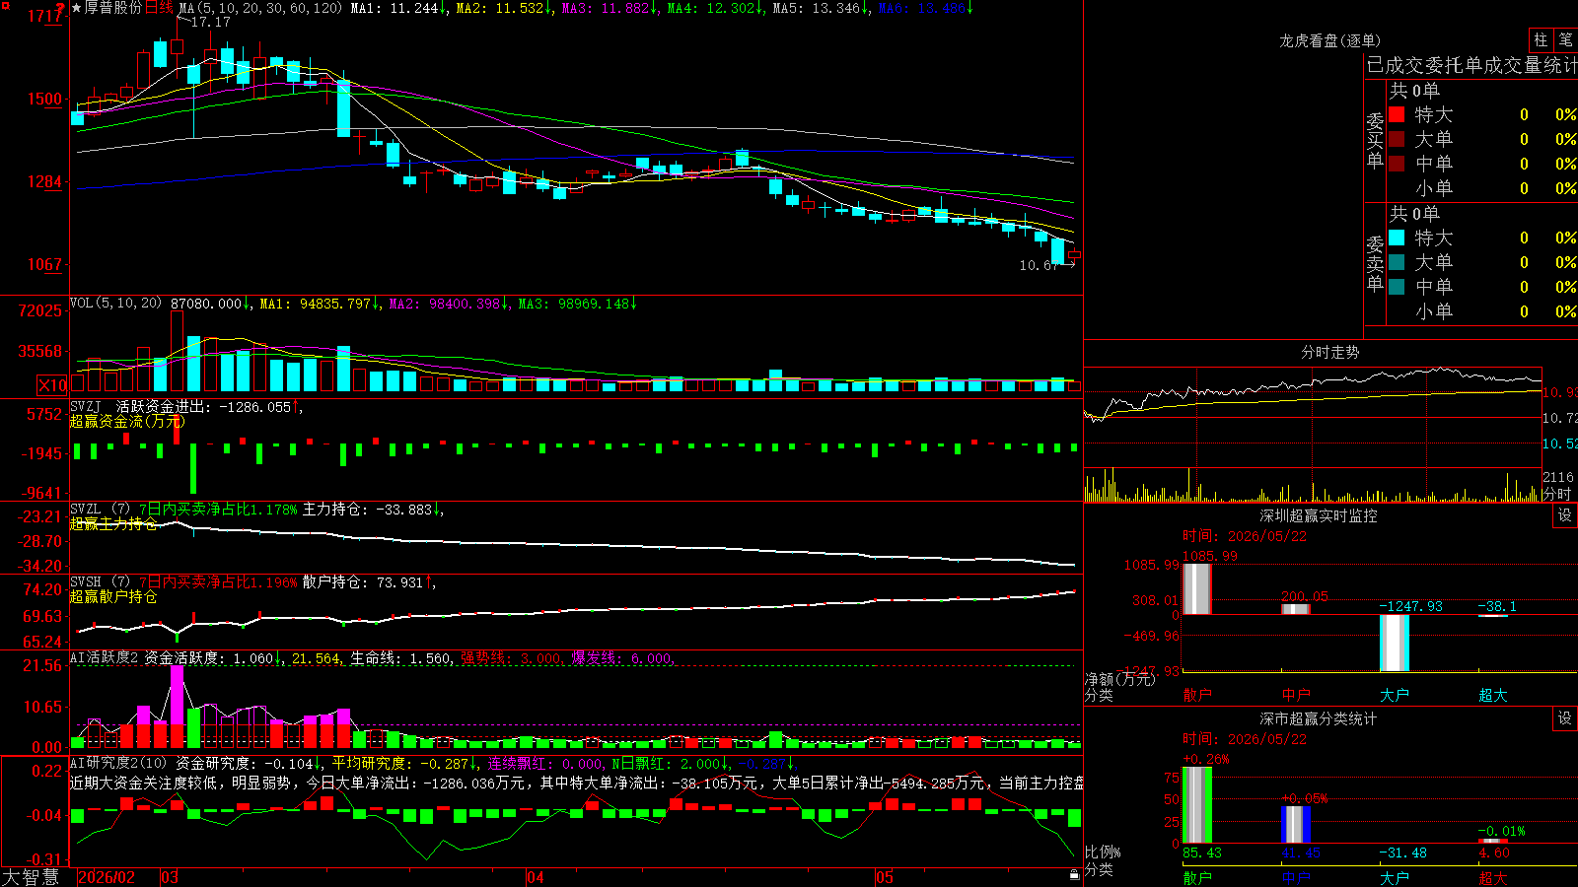The image size is (1578, 887).
Task: Click the 超赢散户持仓 label
Action: [113, 596]
